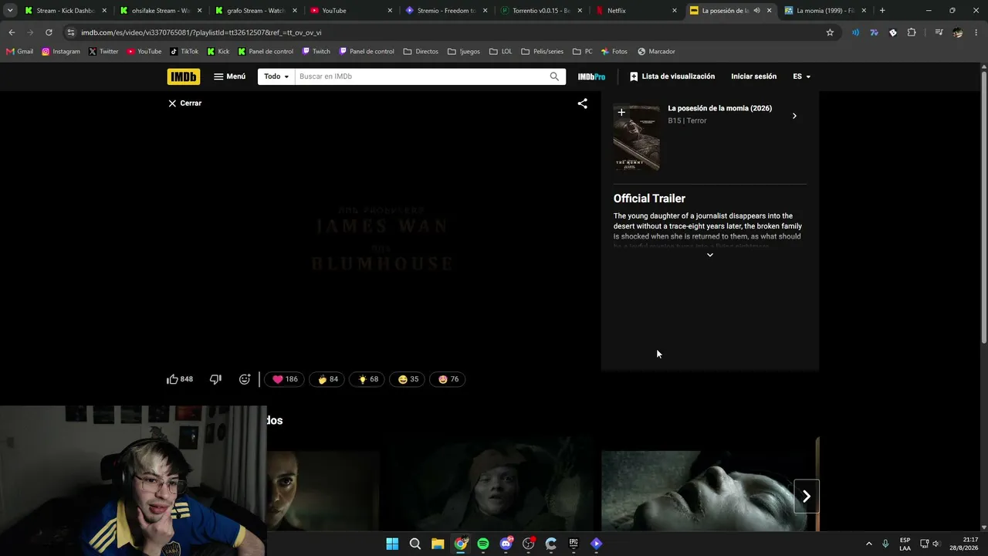Switch to the 'ohsifake Stream' tab
The image size is (988, 556).
[161, 11]
